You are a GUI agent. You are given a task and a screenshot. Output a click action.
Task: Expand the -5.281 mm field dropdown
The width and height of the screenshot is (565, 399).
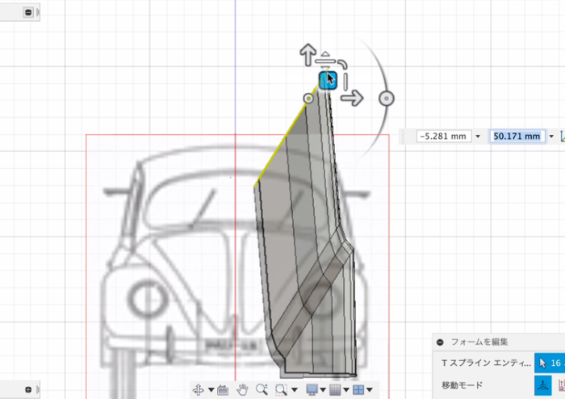[x=478, y=136]
